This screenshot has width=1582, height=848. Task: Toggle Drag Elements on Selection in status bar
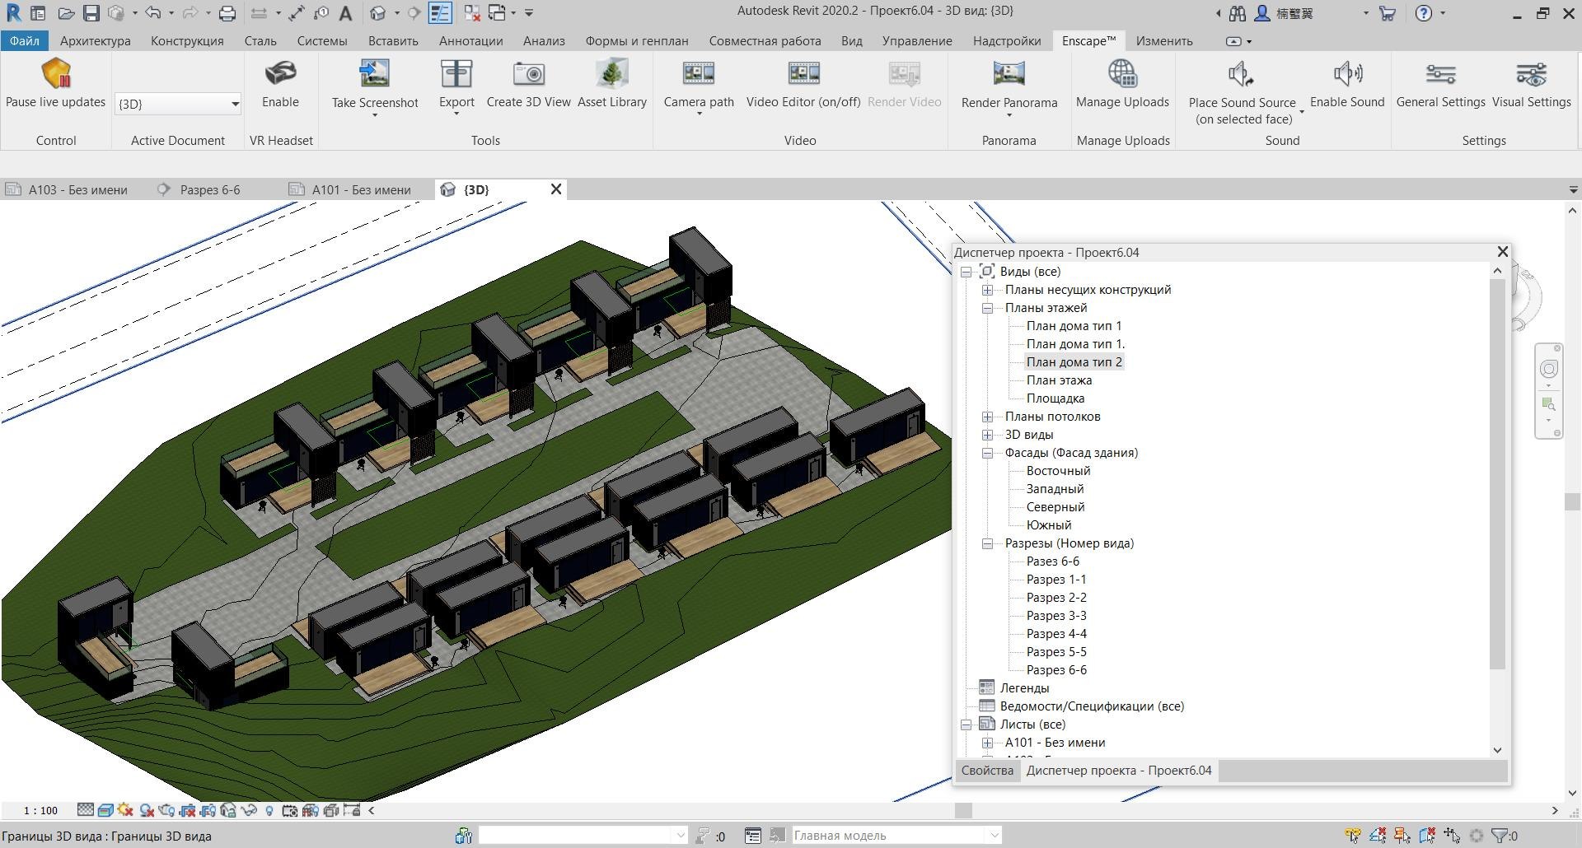click(1452, 836)
